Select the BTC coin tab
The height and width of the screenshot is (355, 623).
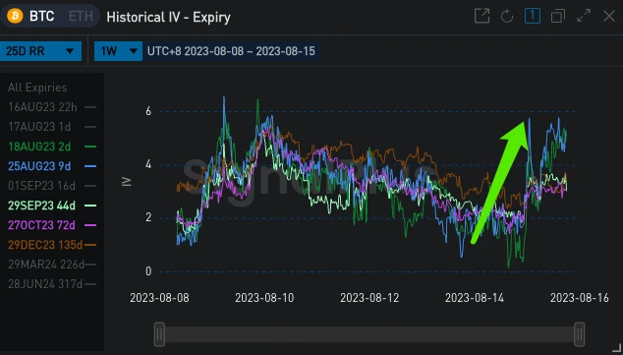pyautogui.click(x=41, y=17)
